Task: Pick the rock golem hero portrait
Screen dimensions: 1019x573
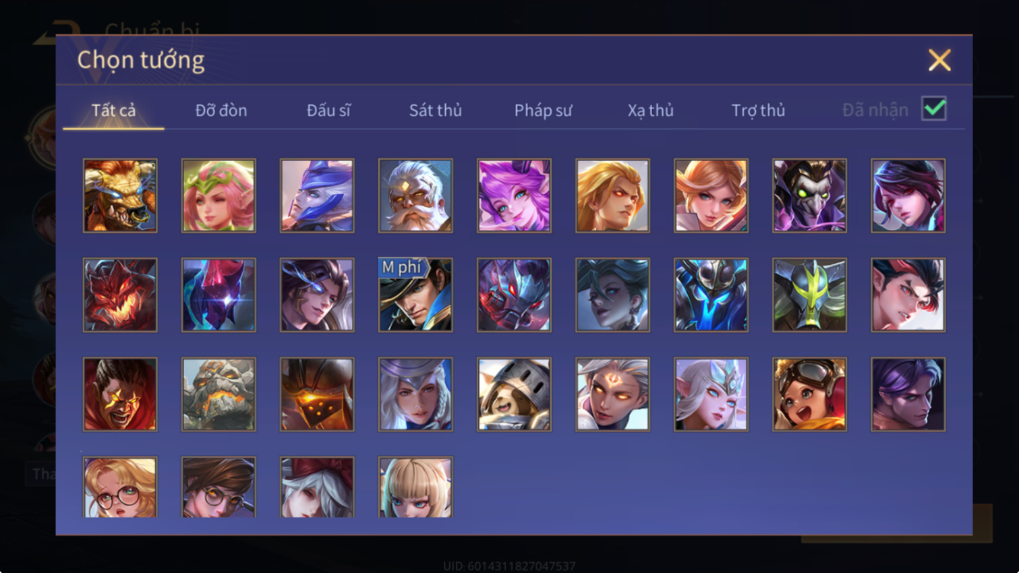Action: click(219, 394)
